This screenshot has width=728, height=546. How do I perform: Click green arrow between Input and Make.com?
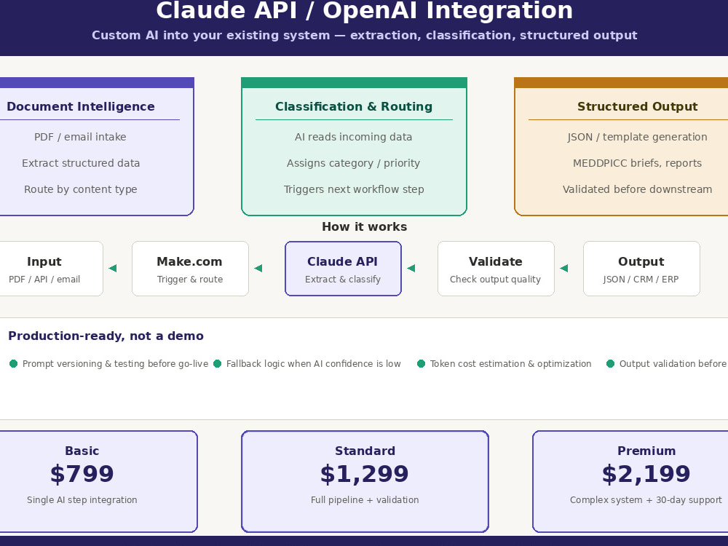pyautogui.click(x=113, y=268)
